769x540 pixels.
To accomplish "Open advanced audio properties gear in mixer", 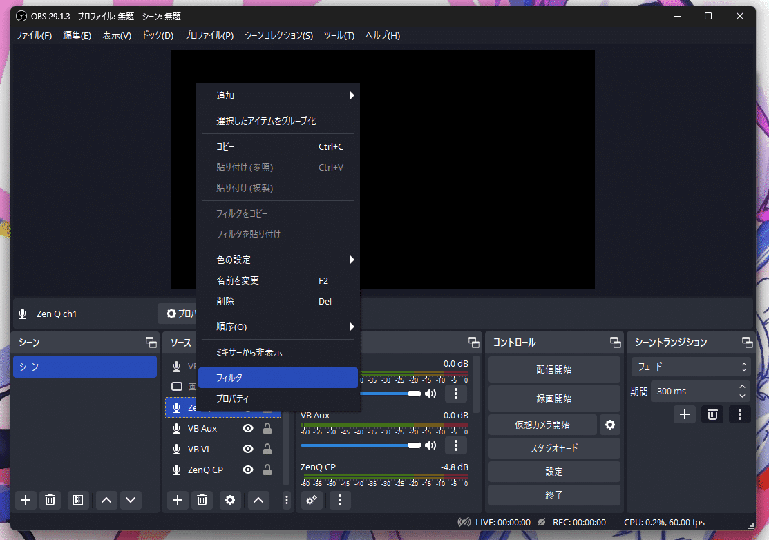I will click(x=311, y=500).
